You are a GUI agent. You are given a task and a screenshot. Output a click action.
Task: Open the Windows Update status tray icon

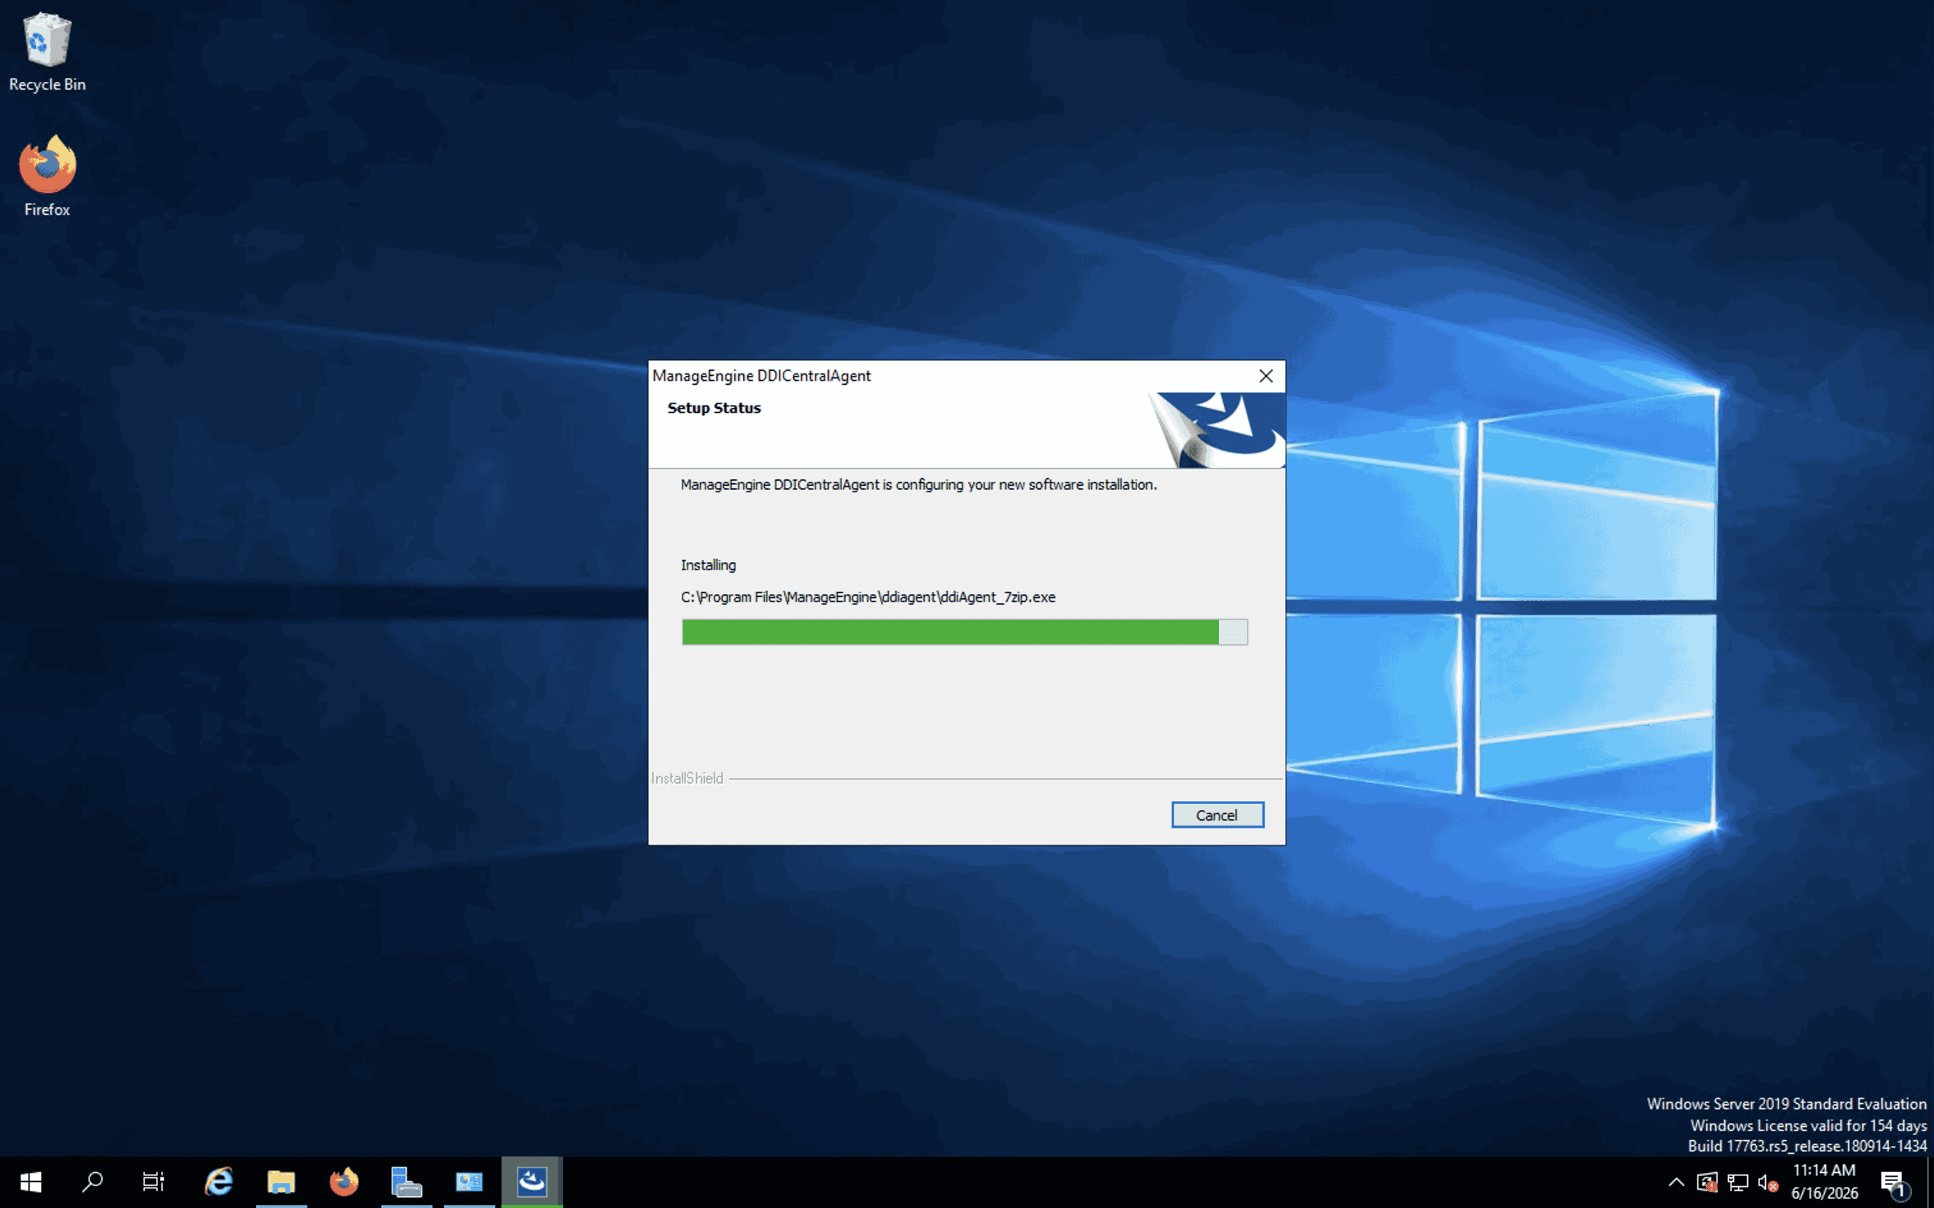[1706, 1182]
